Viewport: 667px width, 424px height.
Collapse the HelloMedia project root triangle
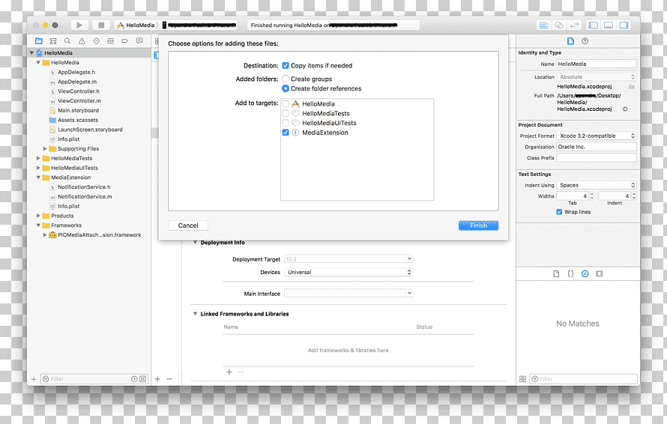pyautogui.click(x=31, y=52)
